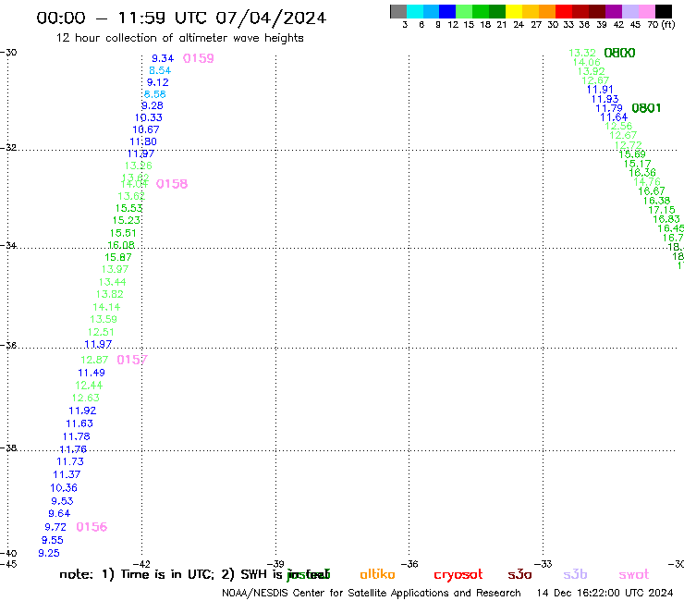Click the 15.53 wave height value
Screen dimensions: 684x601
[129, 209]
